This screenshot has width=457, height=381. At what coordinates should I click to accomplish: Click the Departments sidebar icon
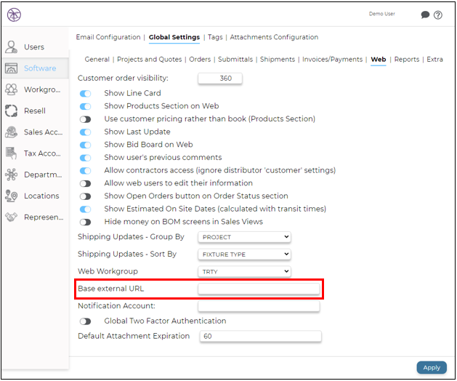(x=11, y=175)
